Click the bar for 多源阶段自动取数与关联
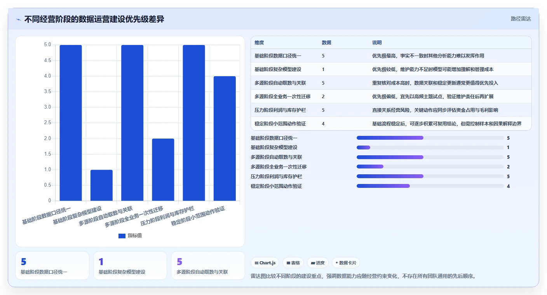This screenshot has width=547, height=295. click(132, 123)
